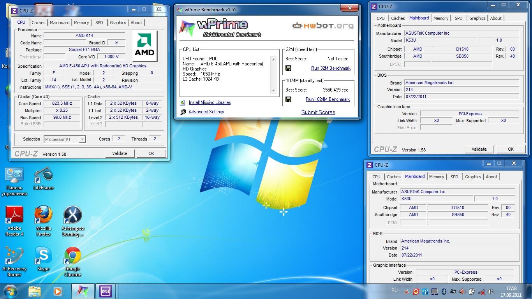The height and width of the screenshot is (299, 532).
Task: Open the Control Panel desktop shortcut
Action: [14, 181]
